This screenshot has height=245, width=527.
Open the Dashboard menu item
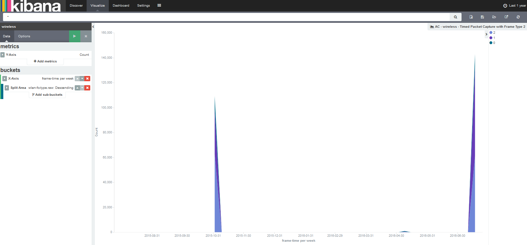(121, 5)
